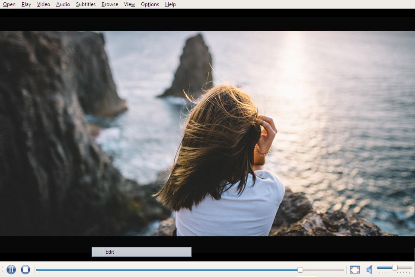Open the Options menu
Screen dimensions: 415x277
click(150, 4)
